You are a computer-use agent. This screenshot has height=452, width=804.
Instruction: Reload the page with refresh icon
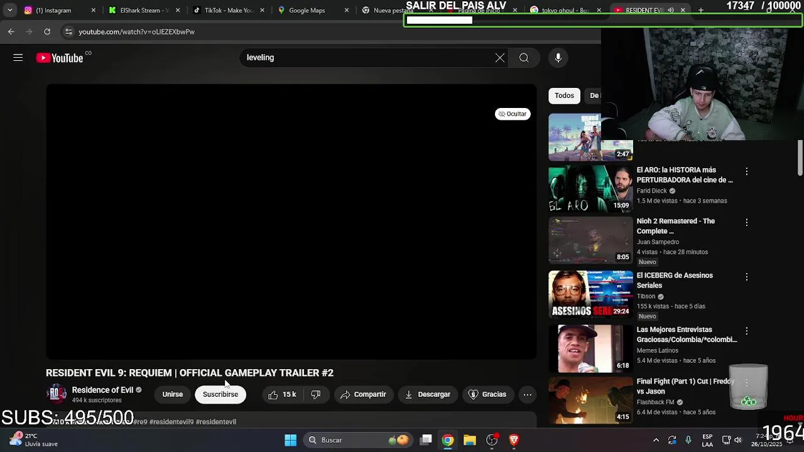[x=47, y=31]
